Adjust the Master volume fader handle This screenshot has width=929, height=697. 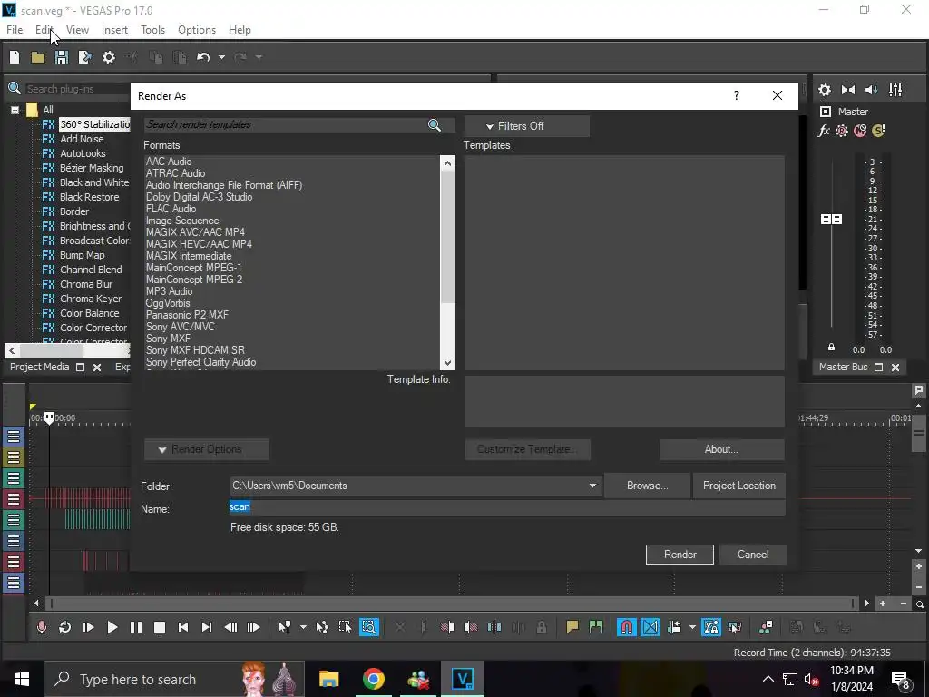click(831, 220)
